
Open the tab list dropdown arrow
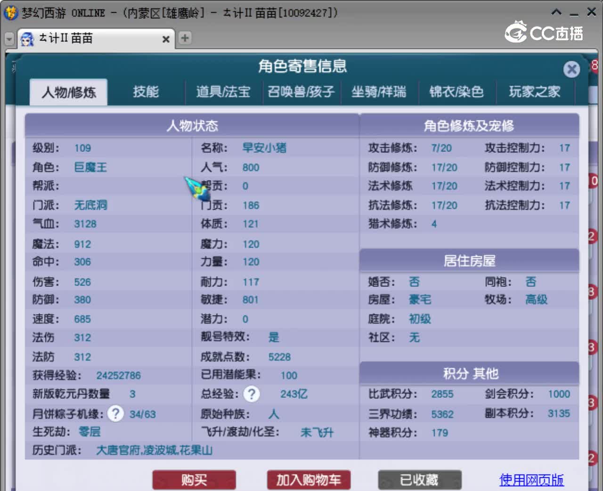(9, 39)
